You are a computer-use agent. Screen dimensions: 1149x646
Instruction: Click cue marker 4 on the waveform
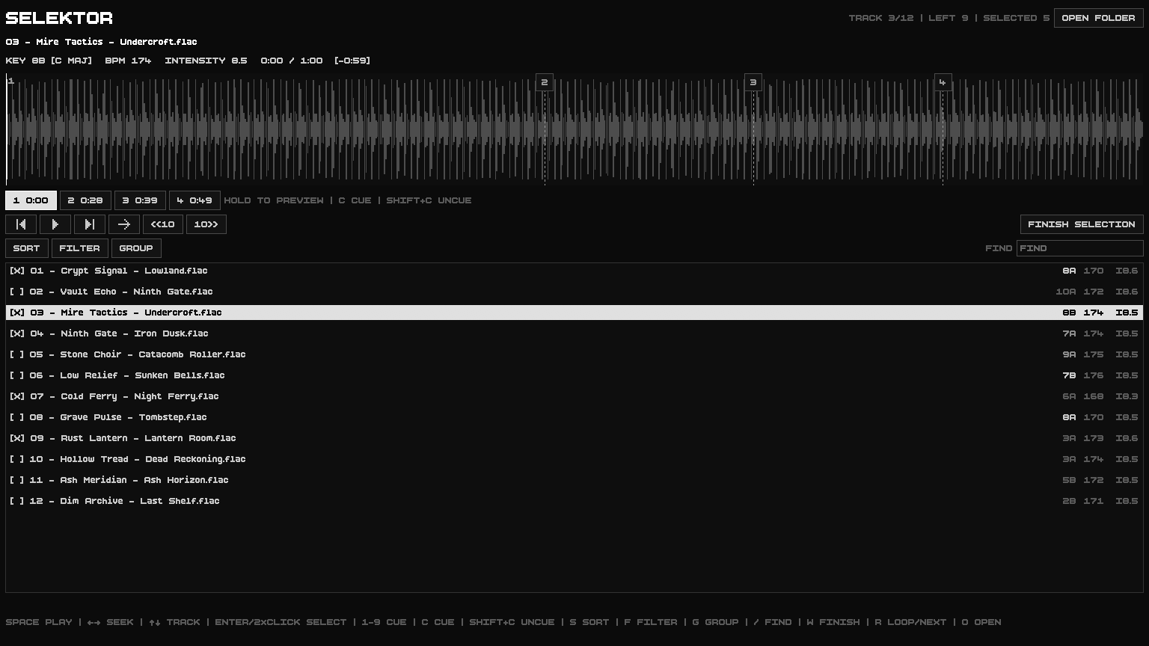[943, 82]
